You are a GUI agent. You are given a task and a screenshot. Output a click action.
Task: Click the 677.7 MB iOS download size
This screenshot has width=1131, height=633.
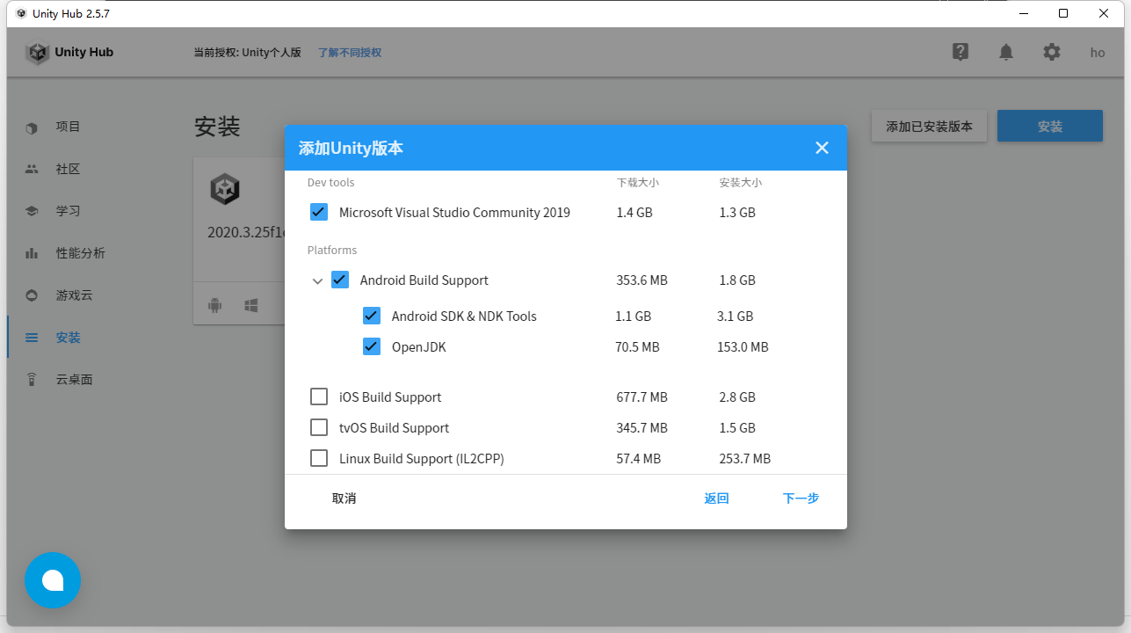642,397
